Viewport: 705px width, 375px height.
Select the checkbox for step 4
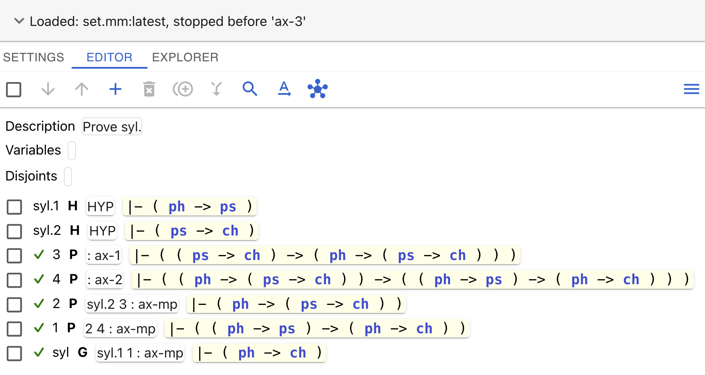click(14, 280)
